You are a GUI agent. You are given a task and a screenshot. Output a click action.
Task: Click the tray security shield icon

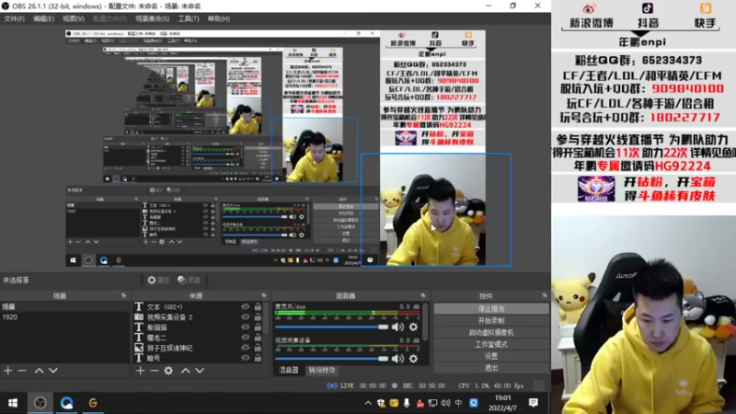381,403
